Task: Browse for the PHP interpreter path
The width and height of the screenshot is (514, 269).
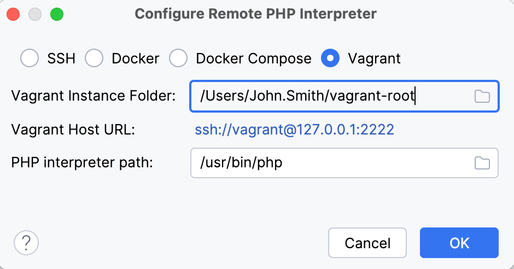Action: tap(482, 163)
